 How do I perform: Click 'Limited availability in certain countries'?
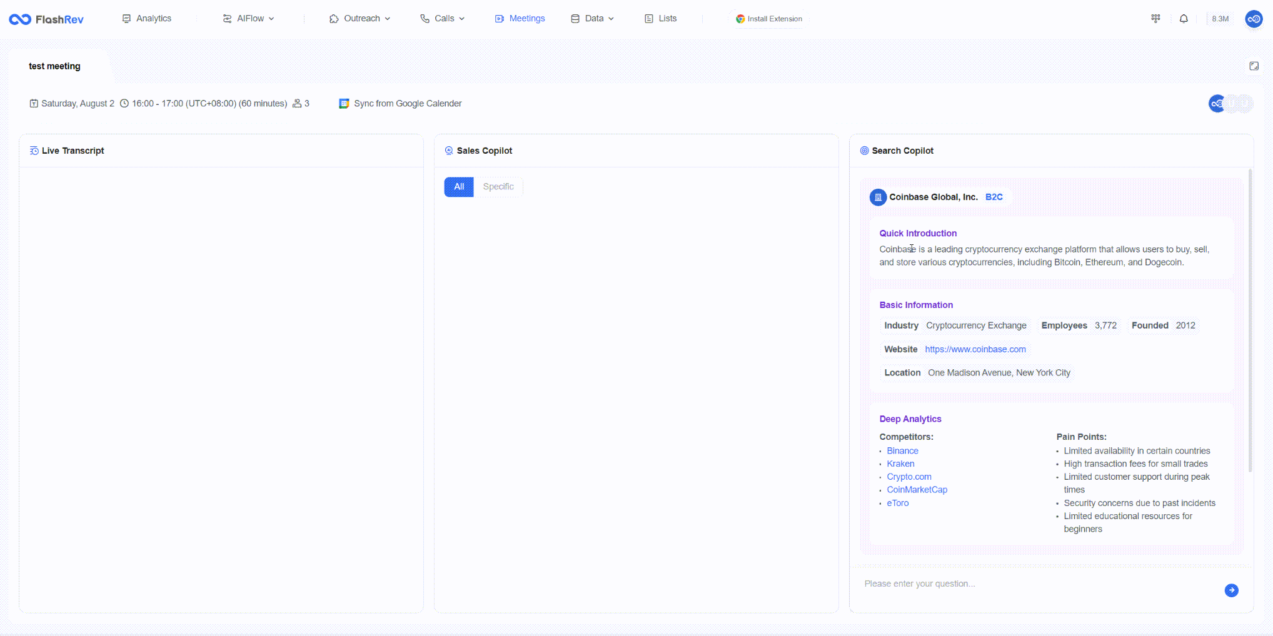[x=1137, y=451]
